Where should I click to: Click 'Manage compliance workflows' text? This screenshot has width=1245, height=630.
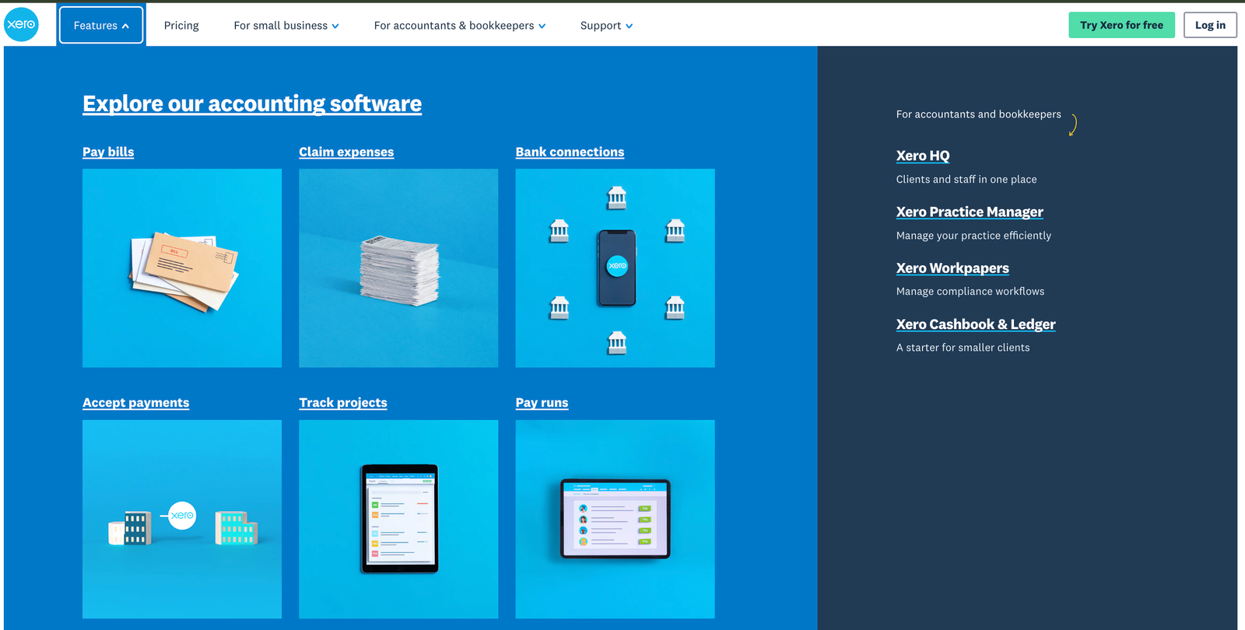[x=970, y=291]
